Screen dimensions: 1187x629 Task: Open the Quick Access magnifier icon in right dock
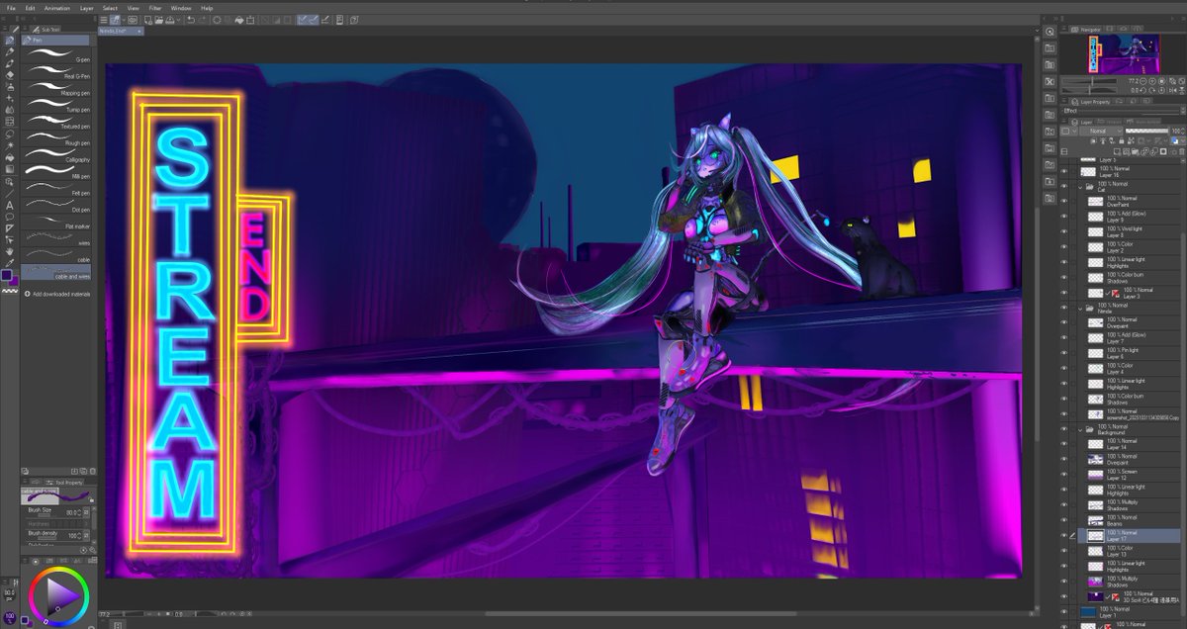point(1050,32)
